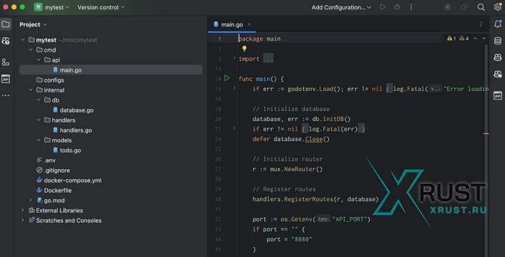This screenshot has width=505, height=257.
Task: Open IDE settings gear icon
Action: click(497, 7)
